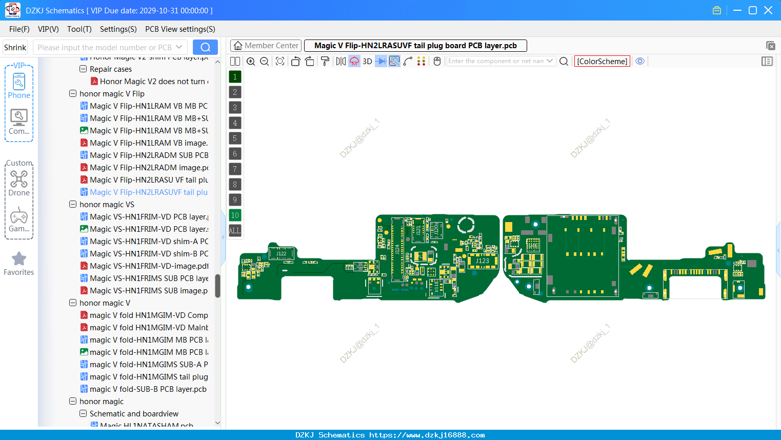Click the model number search field

[105, 47]
